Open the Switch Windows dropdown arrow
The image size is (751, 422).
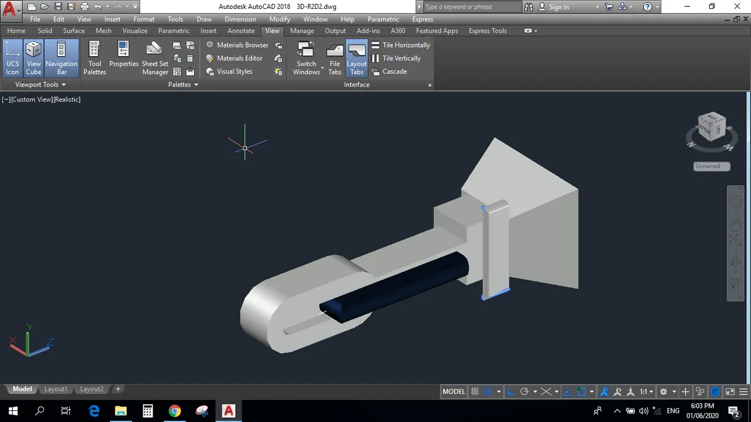point(323,68)
